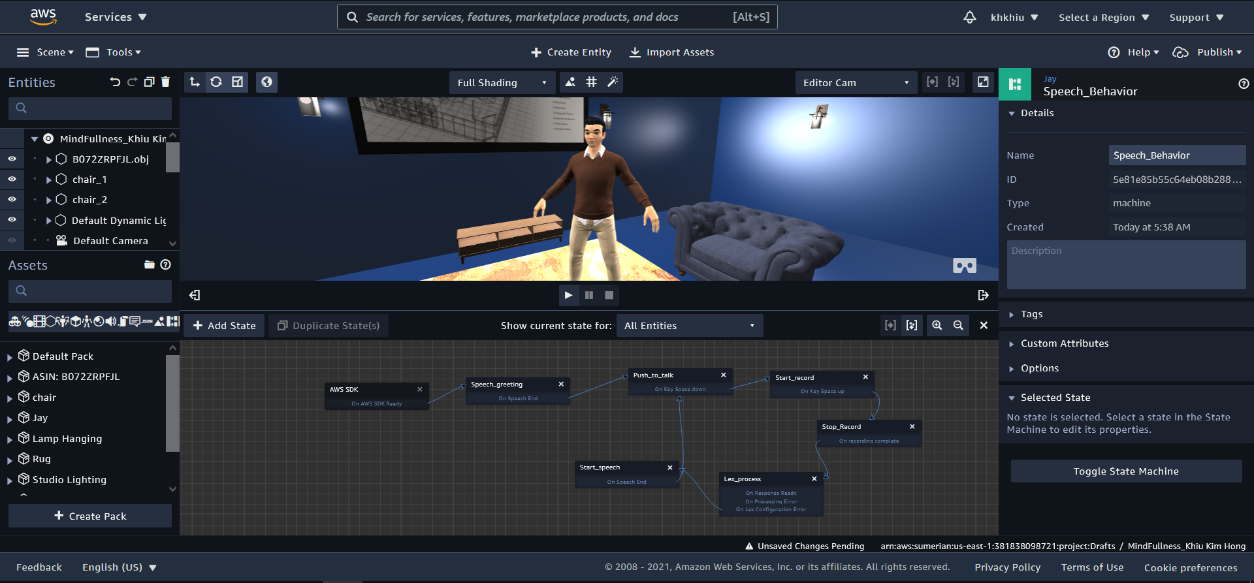Open inspector help icon next to Speech_Behavior
1254x583 pixels.
click(1244, 84)
